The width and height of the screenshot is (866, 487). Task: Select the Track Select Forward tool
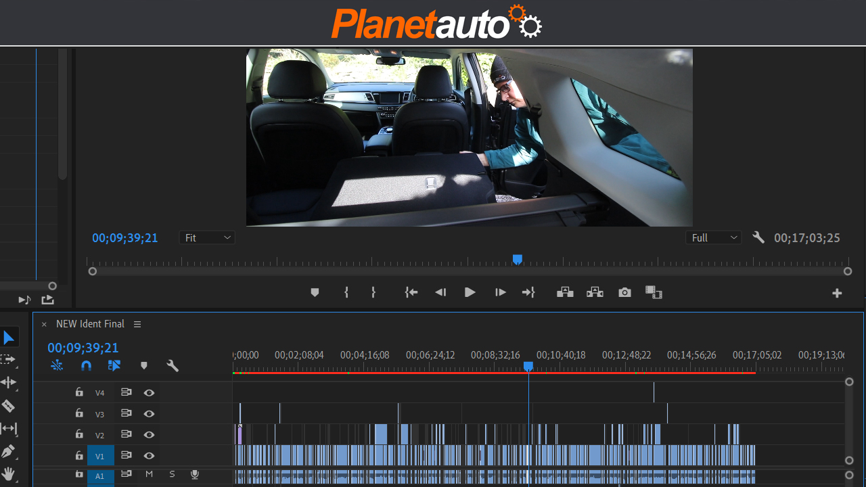point(7,359)
